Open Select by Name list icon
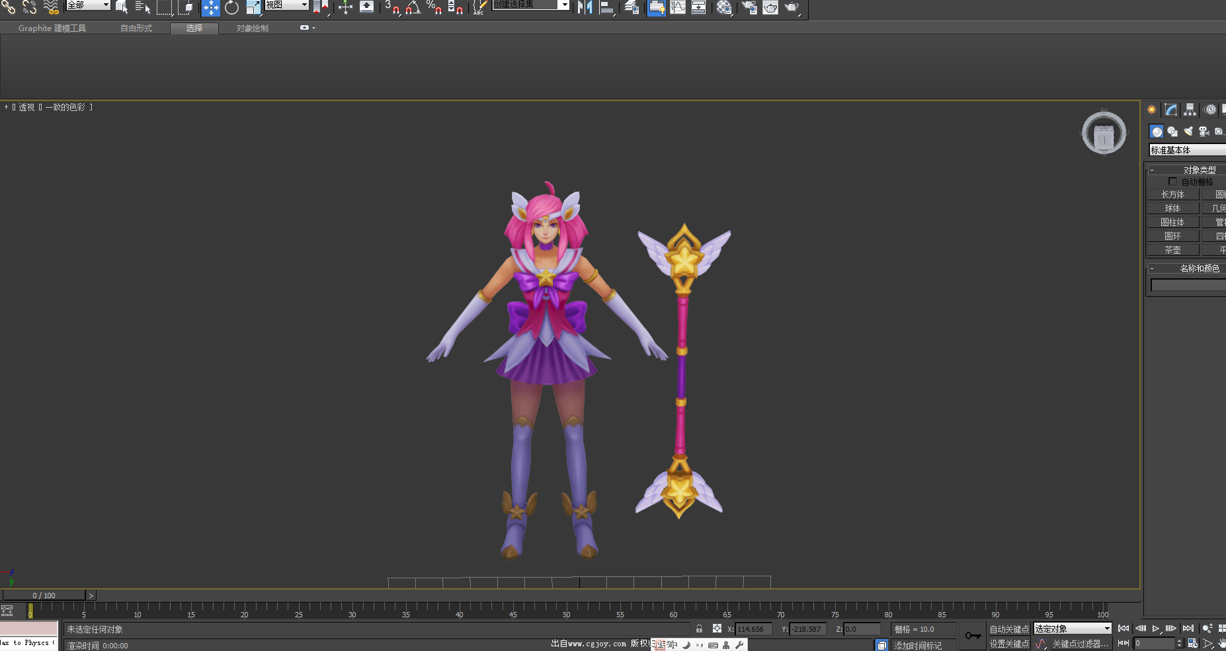1226x651 pixels. point(142,7)
